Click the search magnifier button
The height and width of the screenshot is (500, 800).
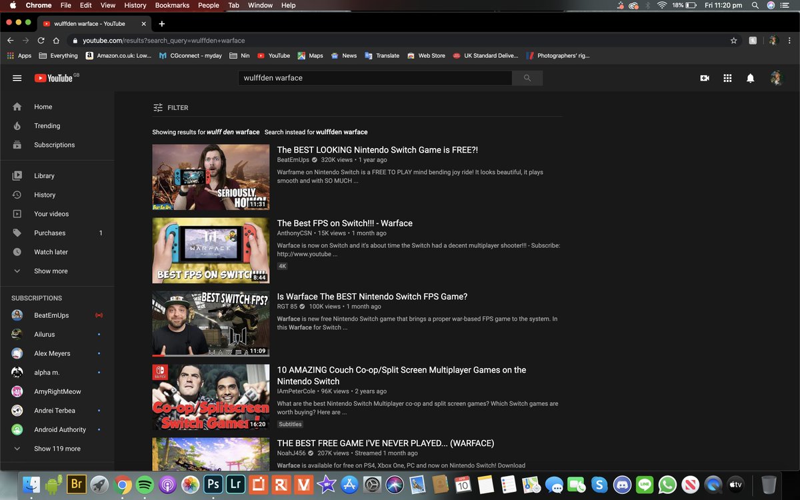[x=527, y=78]
